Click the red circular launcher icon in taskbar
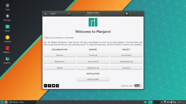The height and width of the screenshot is (104, 186). [x=6, y=102]
